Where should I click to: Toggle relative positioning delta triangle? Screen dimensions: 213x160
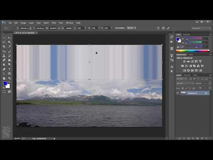click(x=30, y=28)
